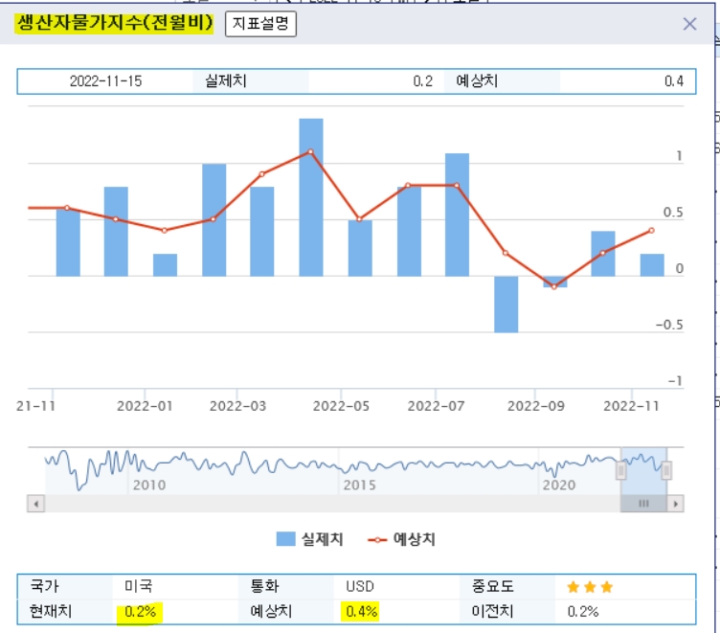Select the left handle of the navigator range

point(620,470)
